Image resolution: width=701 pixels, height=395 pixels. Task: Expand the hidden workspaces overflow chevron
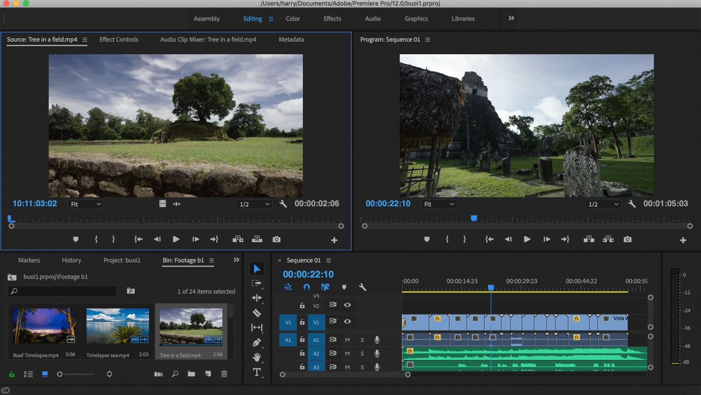tap(511, 18)
